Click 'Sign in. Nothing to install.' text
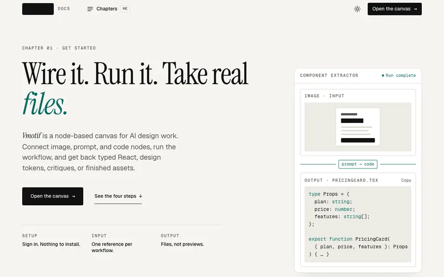 (51, 244)
